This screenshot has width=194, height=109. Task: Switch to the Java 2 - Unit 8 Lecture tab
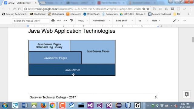pyautogui.click(x=20, y=3)
